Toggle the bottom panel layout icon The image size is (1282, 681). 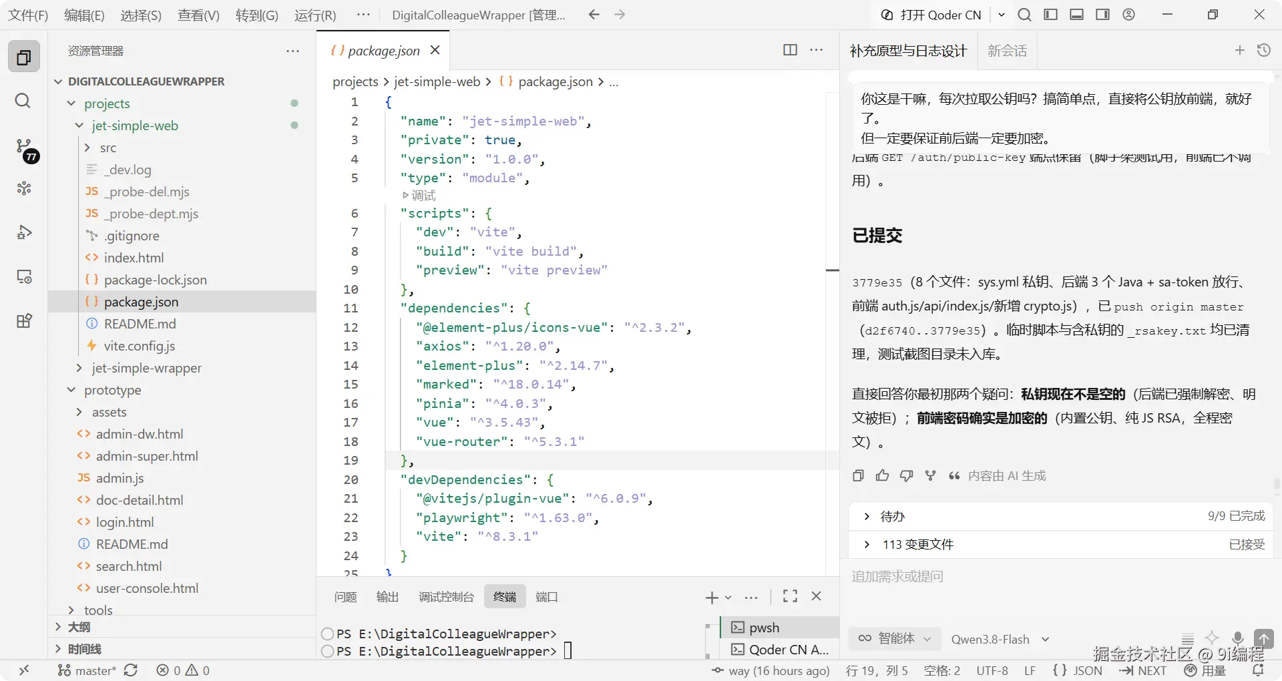pos(1077,15)
